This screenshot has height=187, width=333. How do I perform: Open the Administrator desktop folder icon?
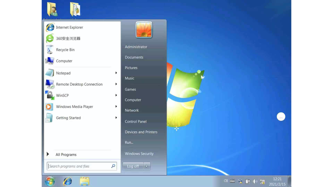pos(53,9)
